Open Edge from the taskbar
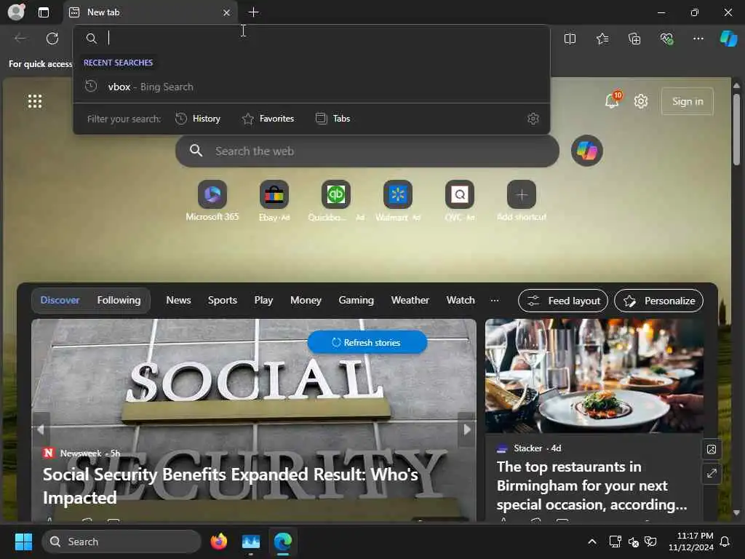This screenshot has width=745, height=559. (x=283, y=542)
